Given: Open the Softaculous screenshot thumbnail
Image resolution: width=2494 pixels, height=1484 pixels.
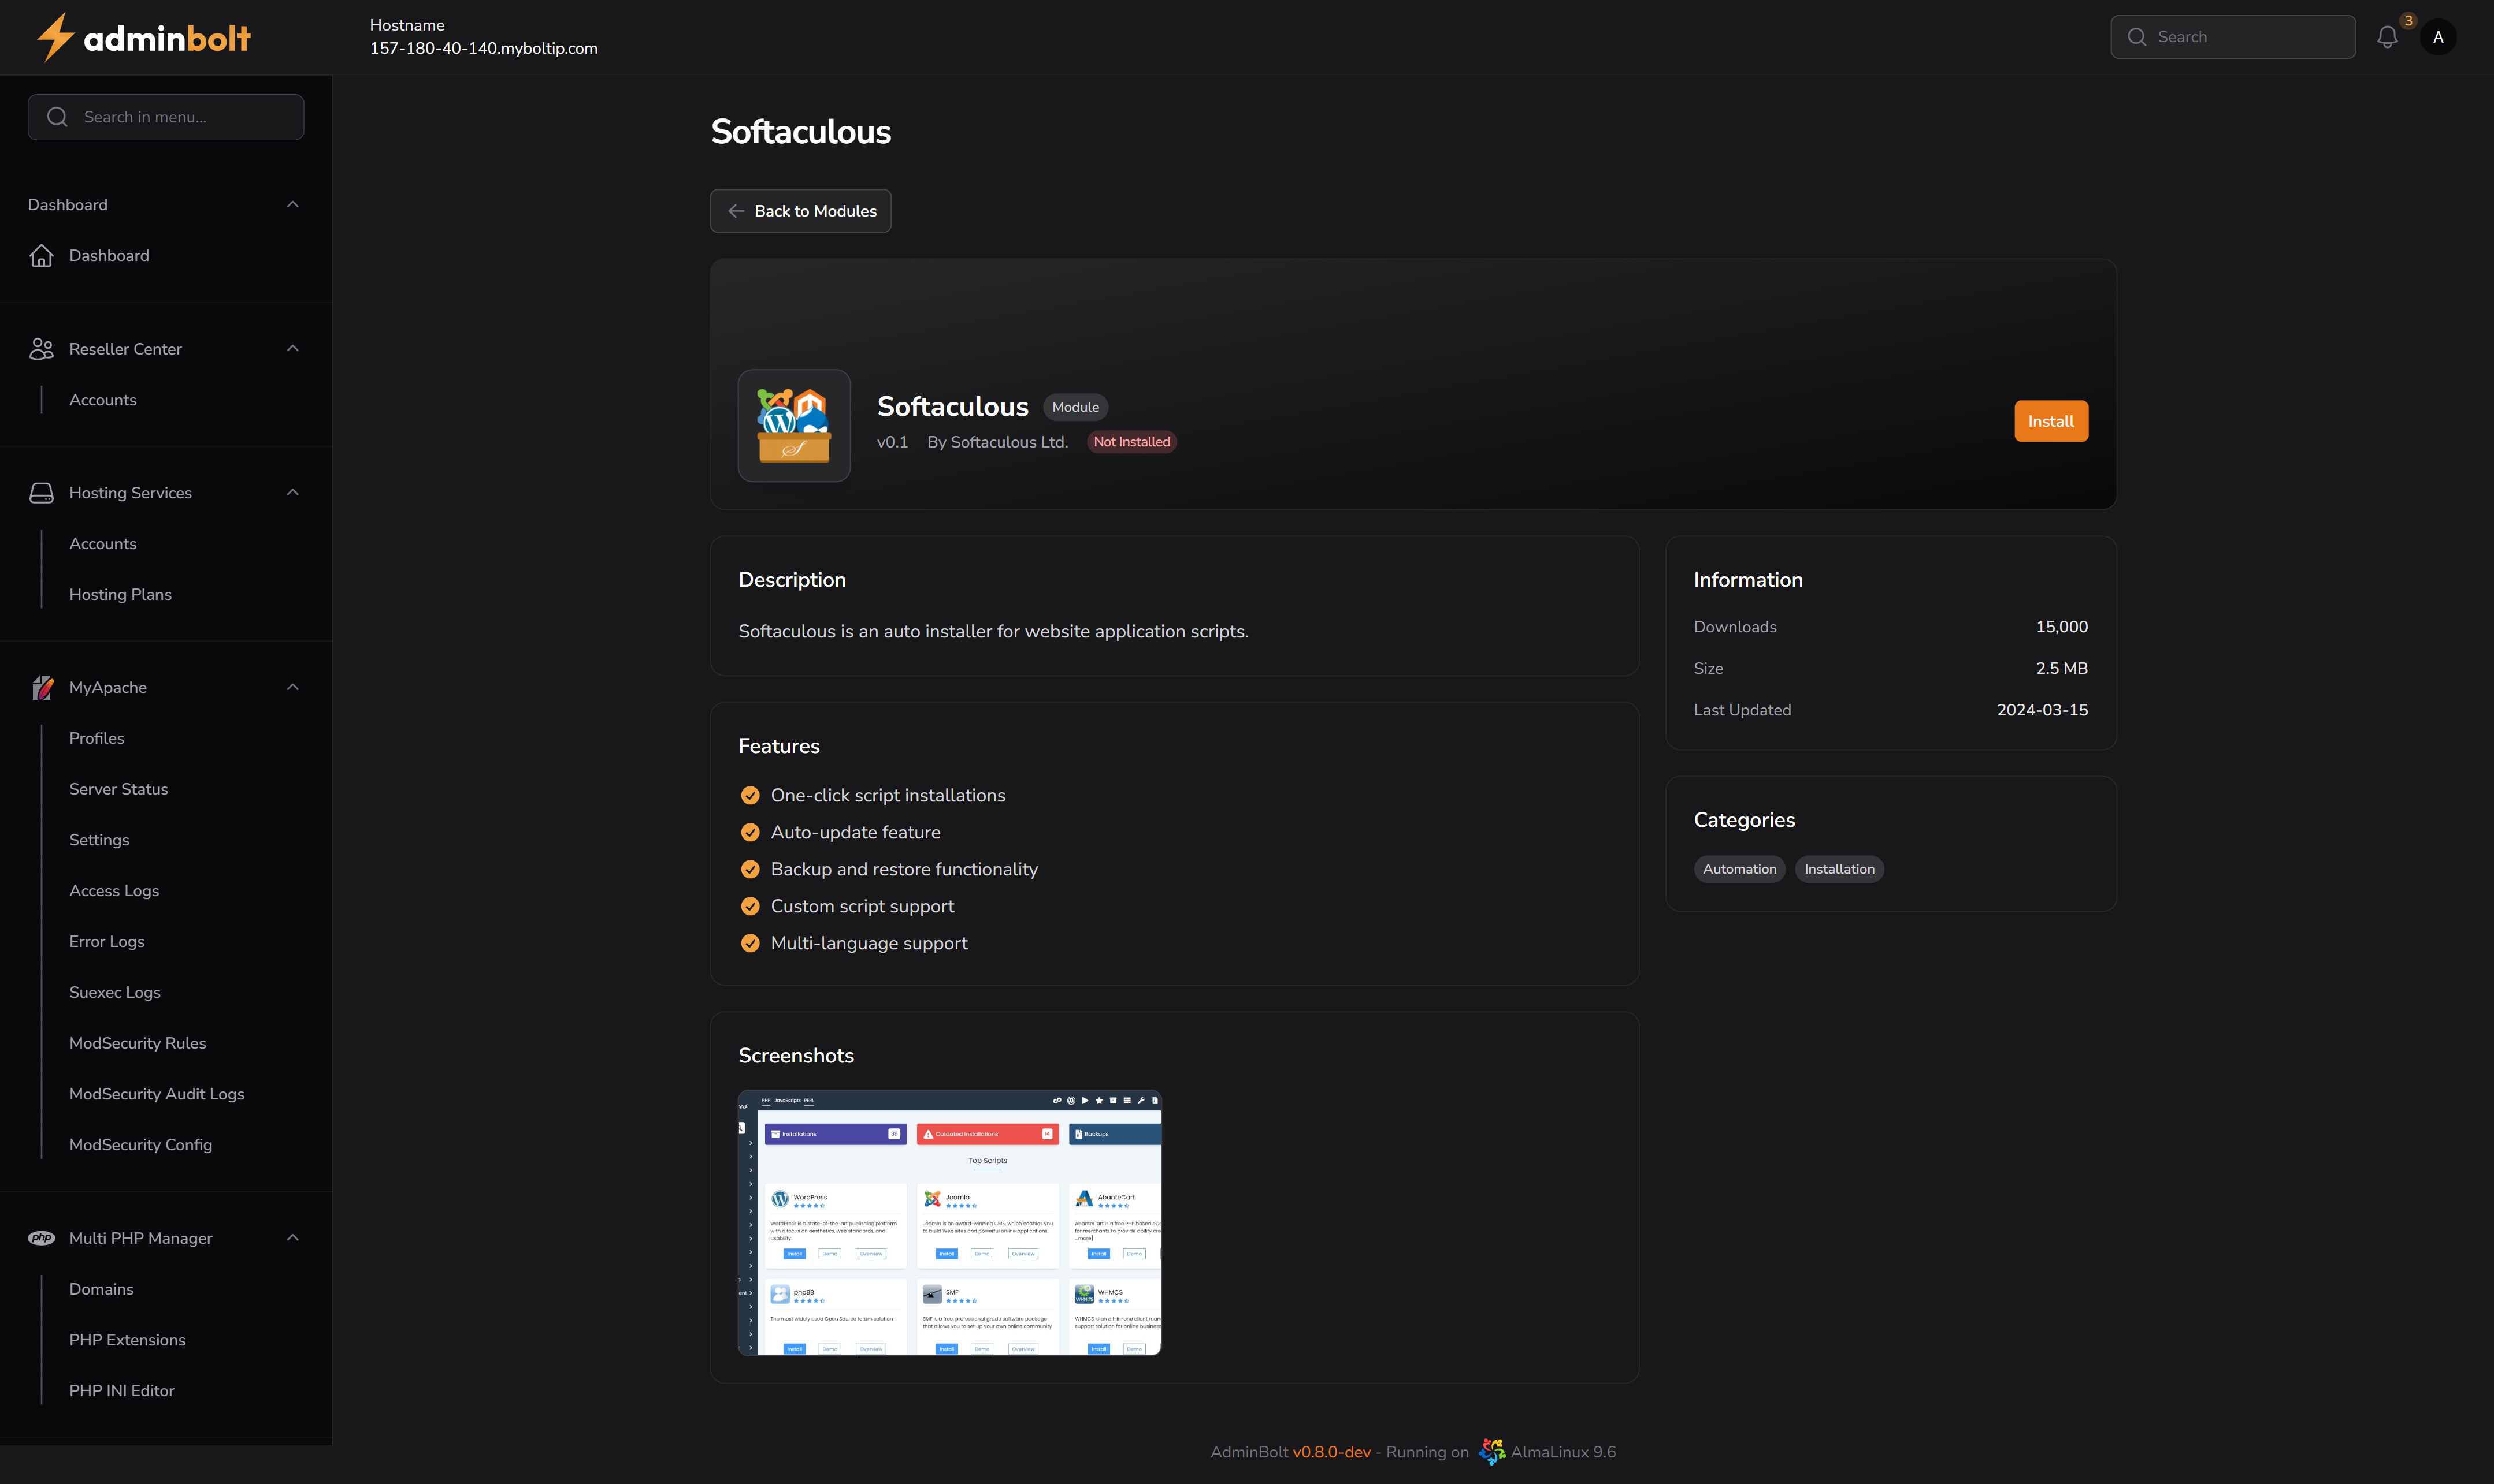Looking at the screenshot, I should (x=949, y=1222).
